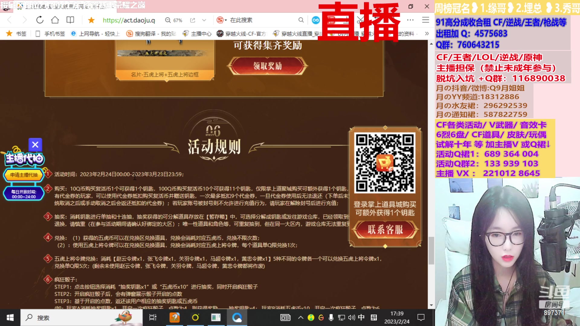Toggle the 中 input method indicator
This screenshot has height=326, width=580.
point(361,317)
